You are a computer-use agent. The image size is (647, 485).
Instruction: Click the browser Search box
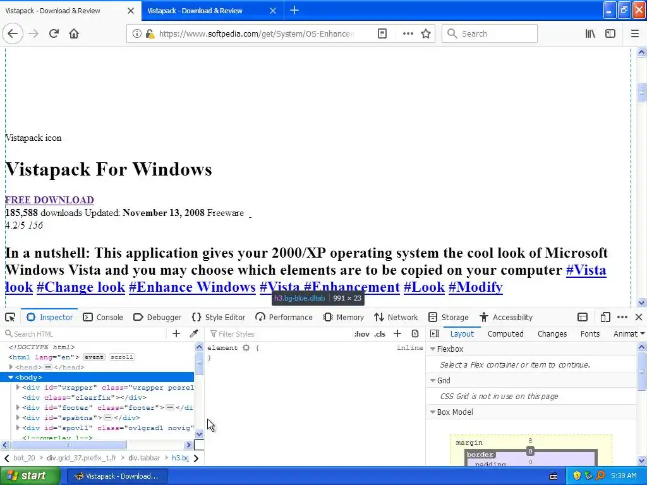(490, 33)
